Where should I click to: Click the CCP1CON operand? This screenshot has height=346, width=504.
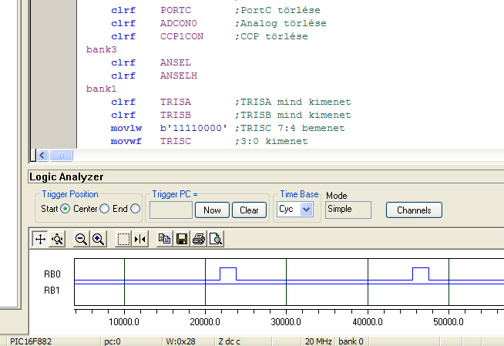tap(182, 36)
